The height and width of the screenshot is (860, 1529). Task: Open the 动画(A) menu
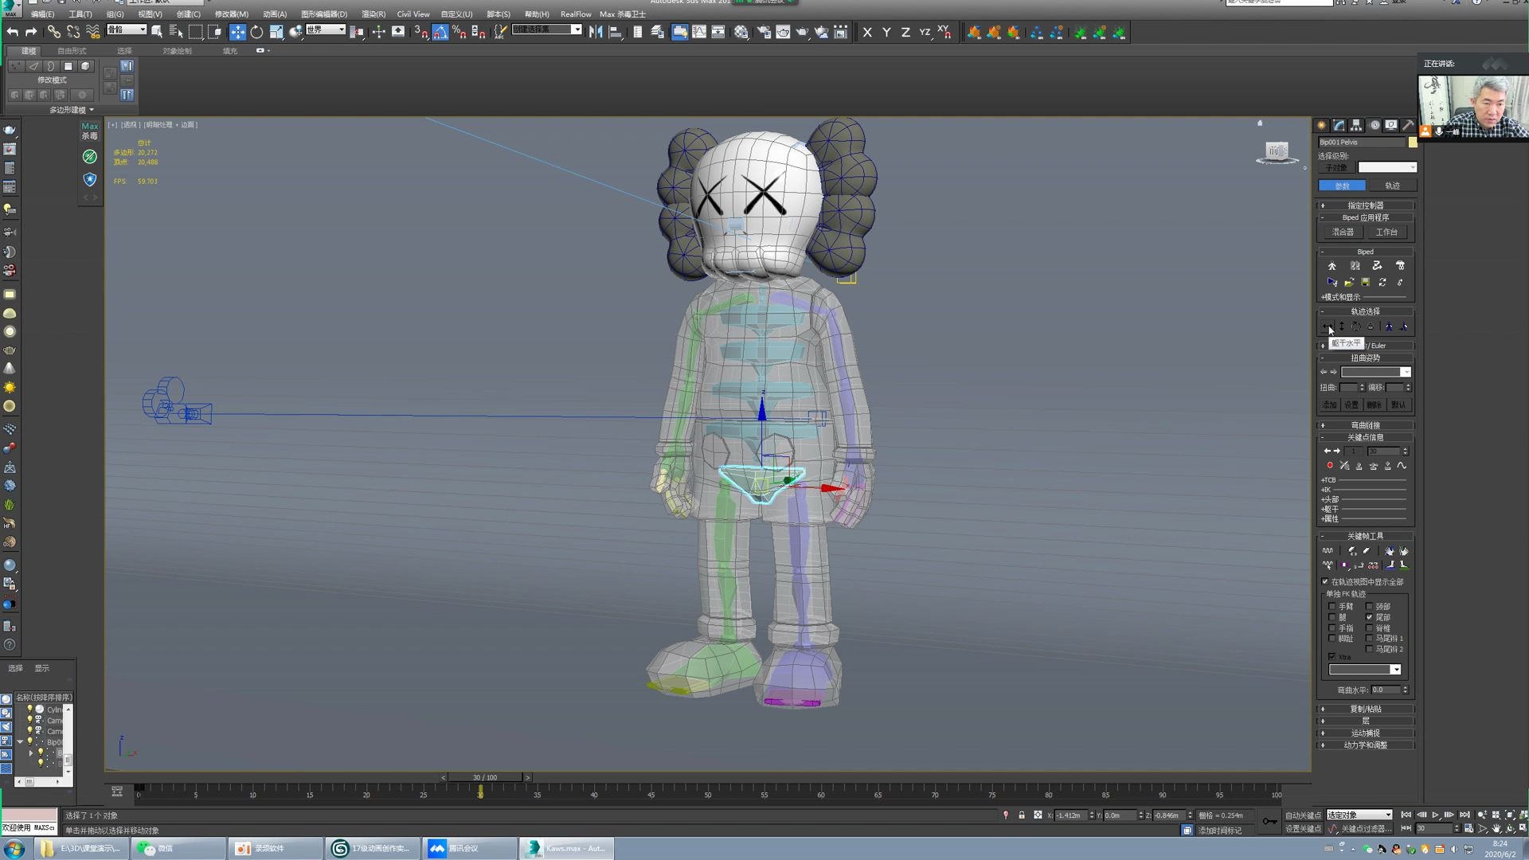pyautogui.click(x=274, y=14)
